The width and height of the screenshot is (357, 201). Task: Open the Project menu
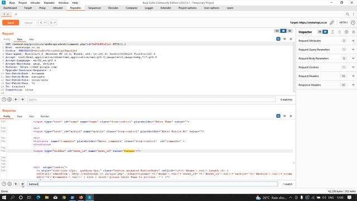[x=22, y=3]
